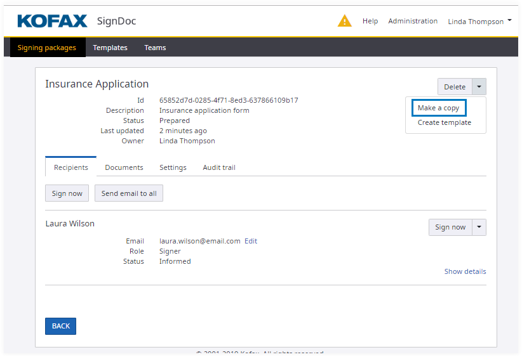Toggle the dropdown arrow beside Delete
522x357 pixels.
click(479, 87)
